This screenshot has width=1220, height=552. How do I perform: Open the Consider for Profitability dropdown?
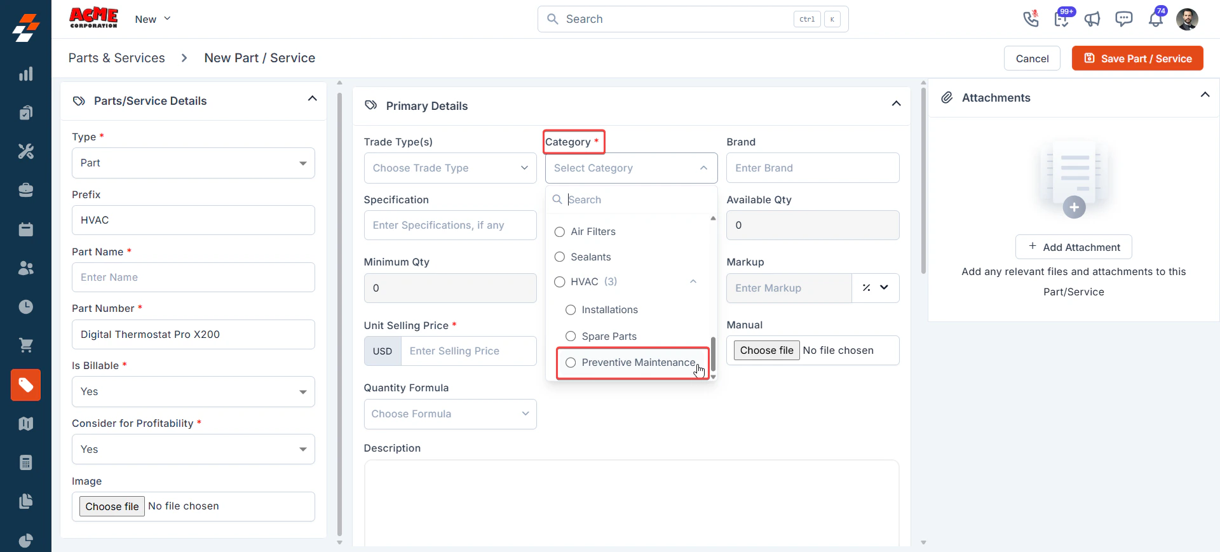point(193,449)
